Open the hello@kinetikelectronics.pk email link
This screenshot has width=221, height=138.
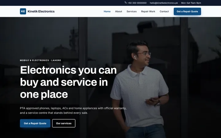(164, 3)
